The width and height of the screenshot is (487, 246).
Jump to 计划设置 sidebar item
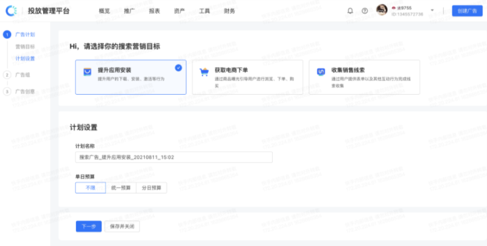(x=25, y=58)
